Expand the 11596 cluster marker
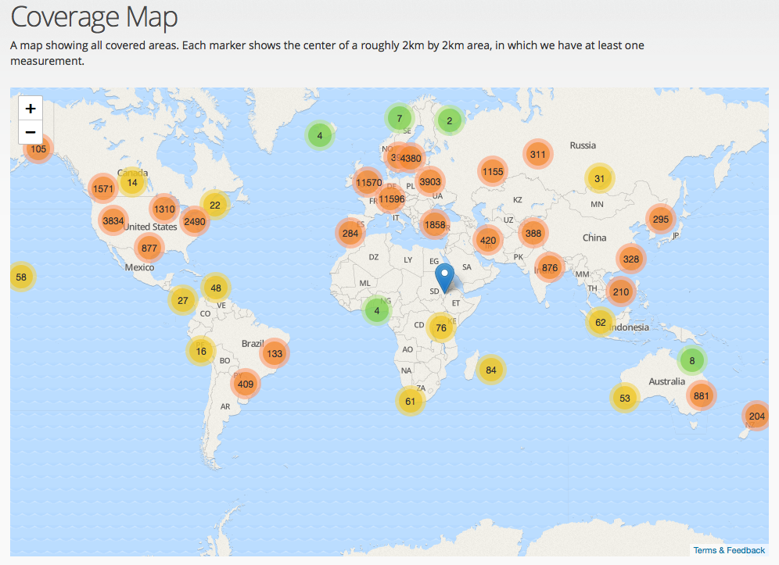This screenshot has width=779, height=565. pos(391,199)
